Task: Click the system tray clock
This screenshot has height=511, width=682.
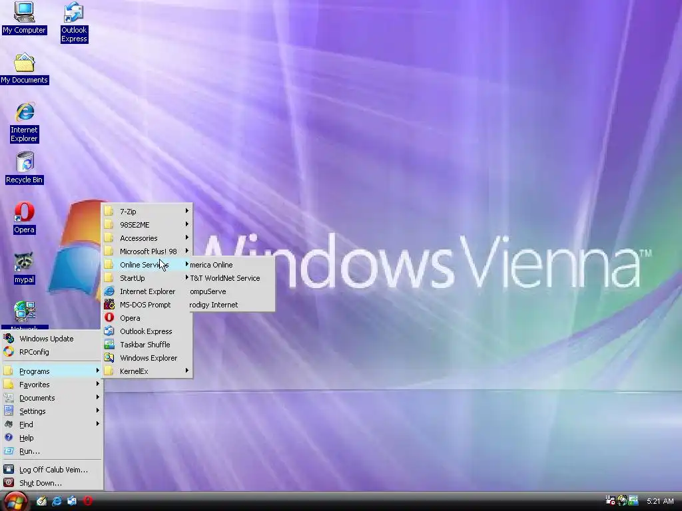Action: 660,501
